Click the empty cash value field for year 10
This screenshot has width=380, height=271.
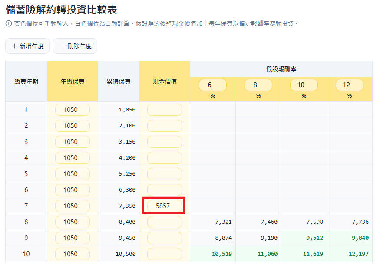[x=164, y=254]
